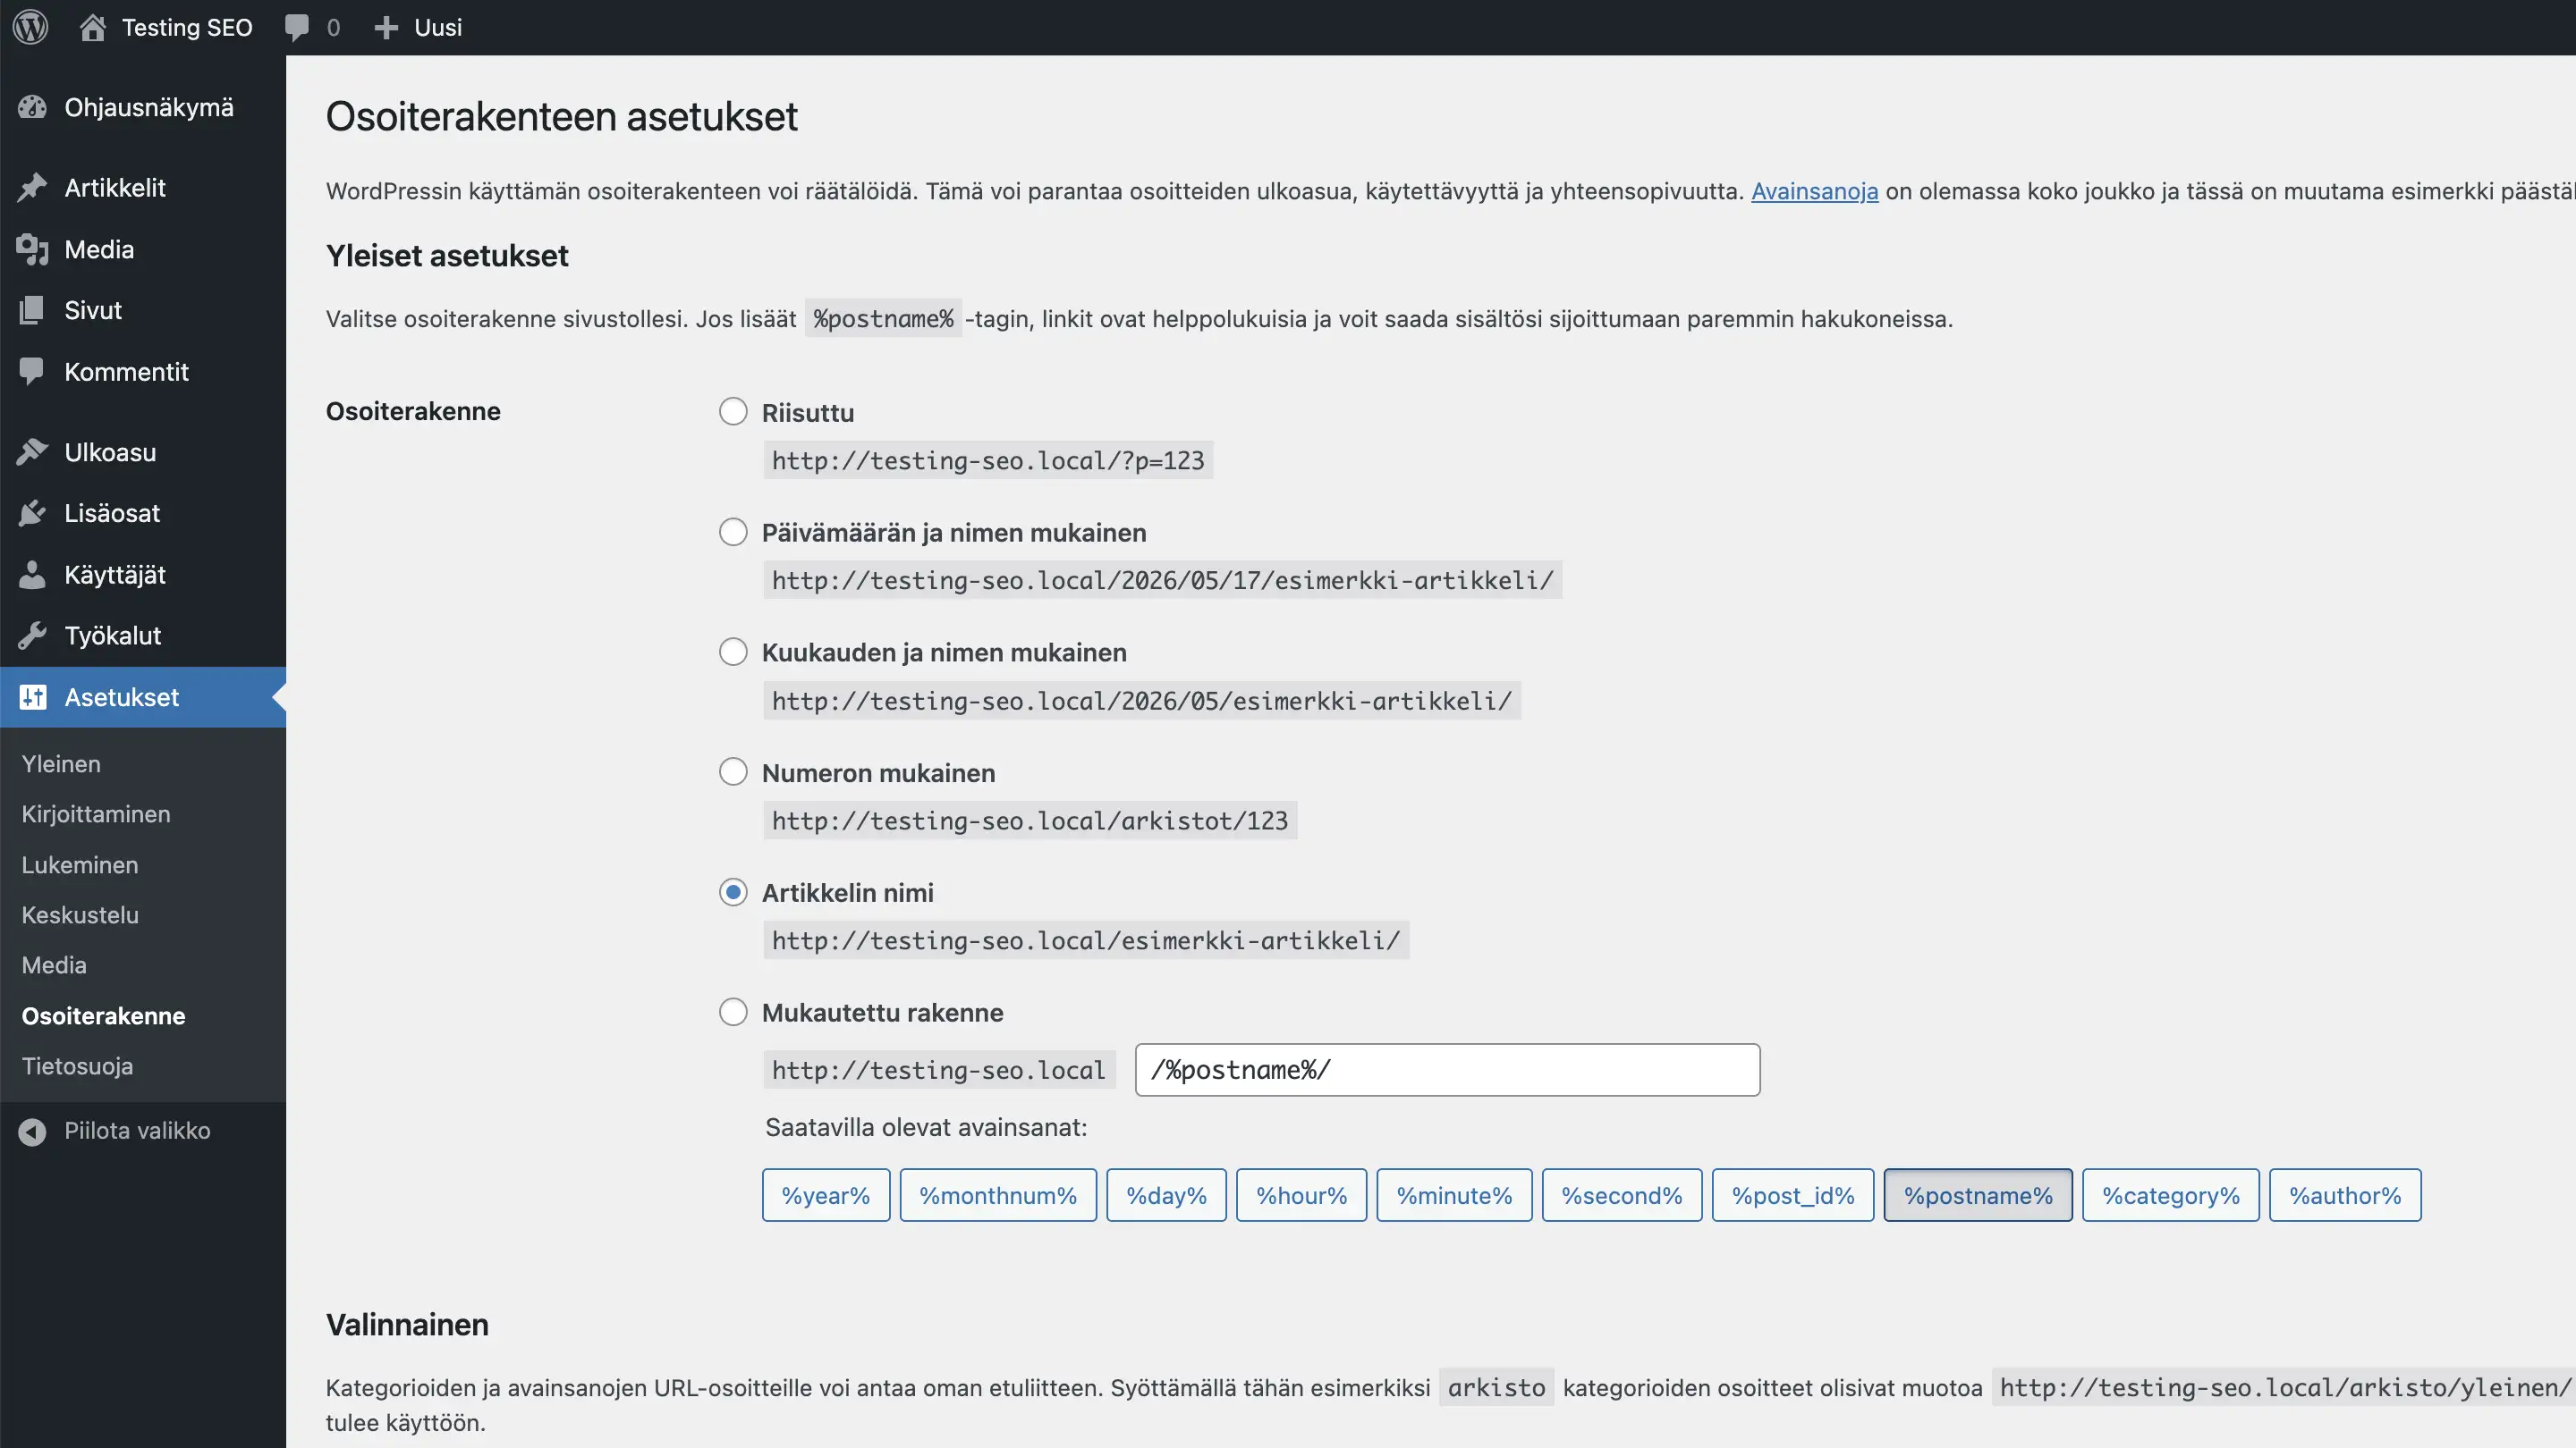Click the WordPress logo icon
The height and width of the screenshot is (1448, 2576).
[x=31, y=27]
